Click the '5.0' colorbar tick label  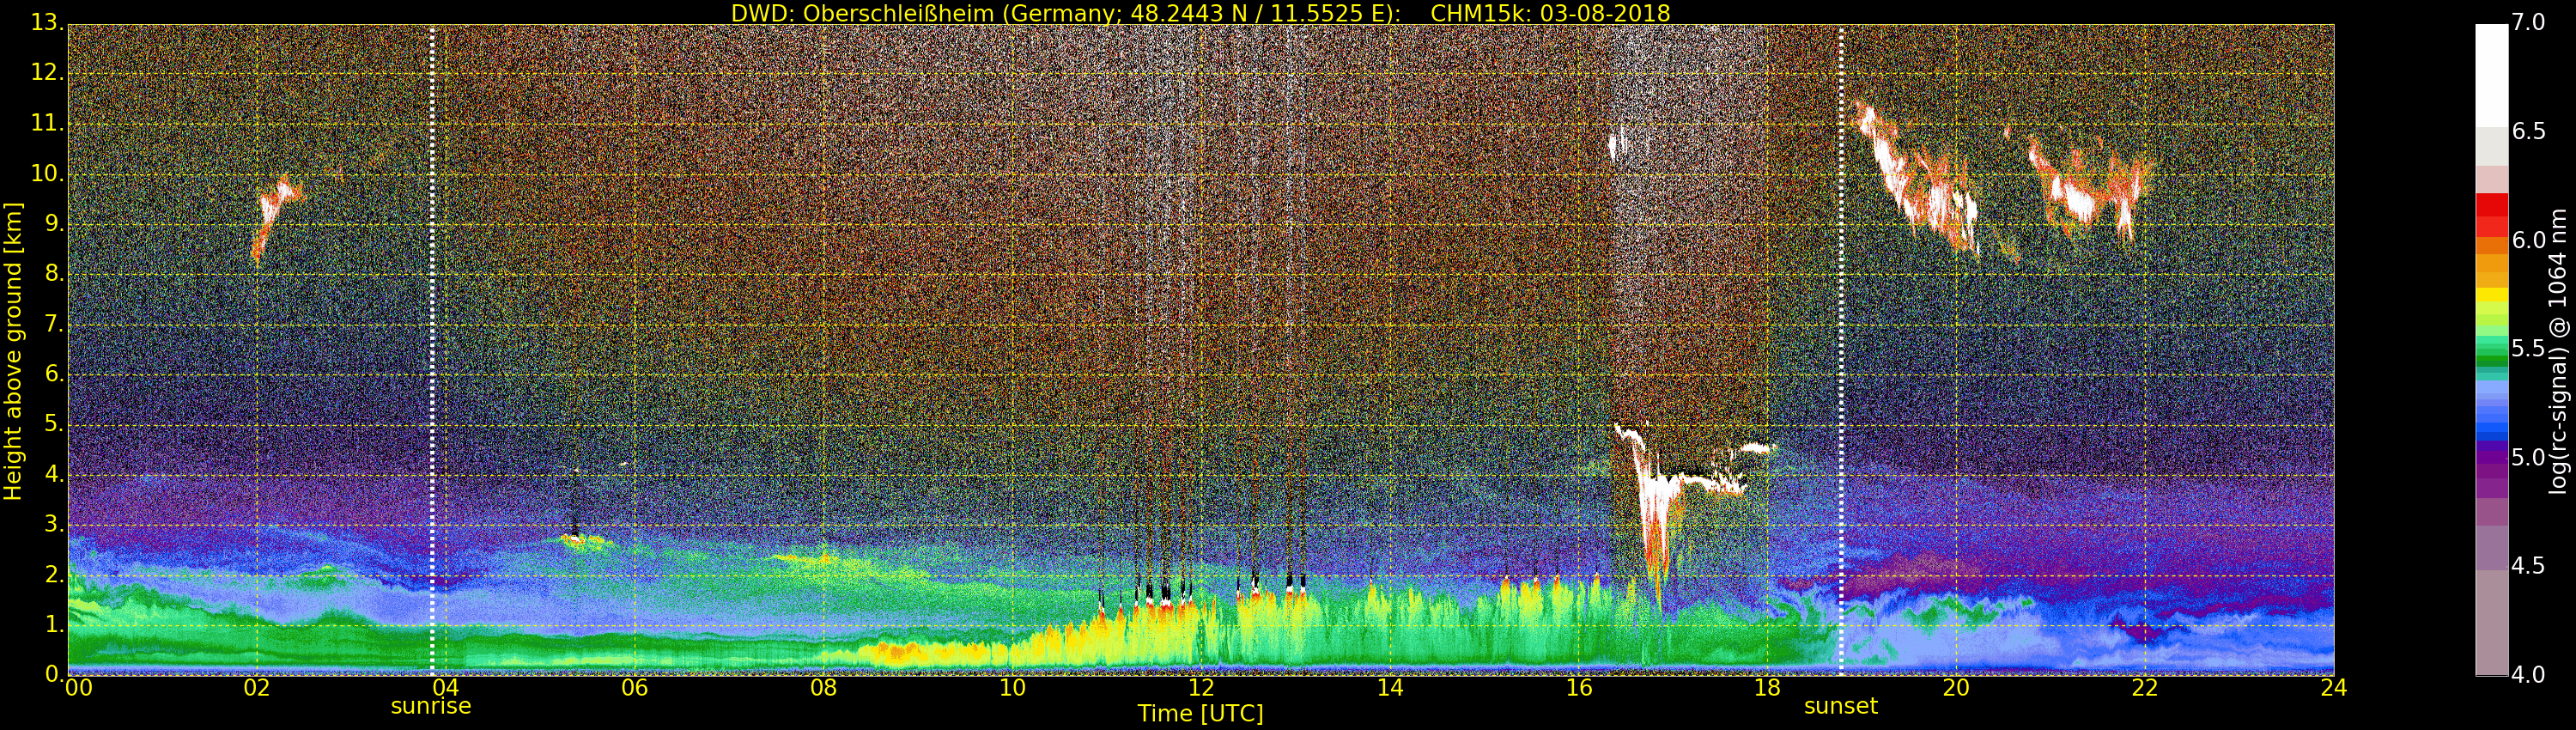(x=2528, y=457)
